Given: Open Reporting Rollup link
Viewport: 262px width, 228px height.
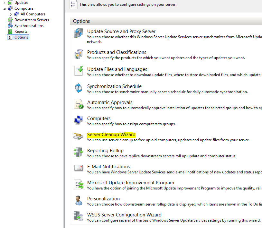Looking at the screenshot, I should (105, 151).
